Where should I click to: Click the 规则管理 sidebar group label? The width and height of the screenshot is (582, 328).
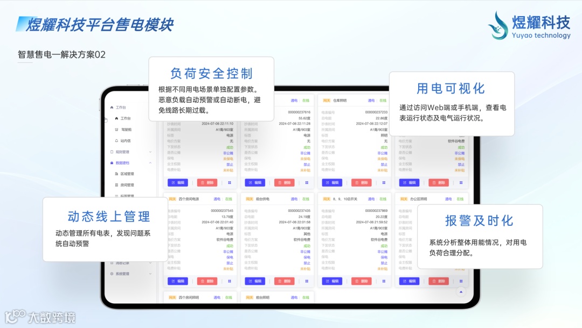pos(122,152)
